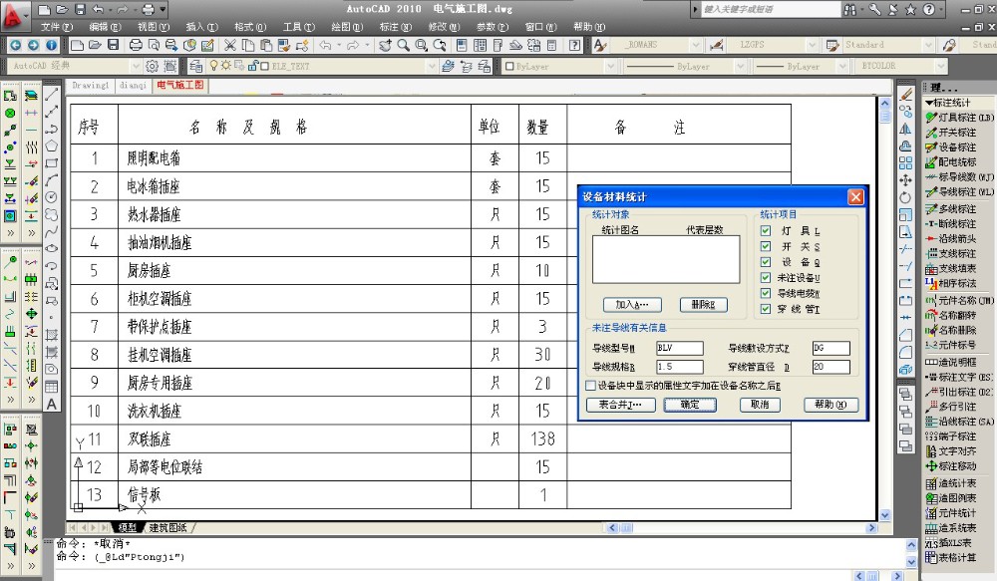Select the Polygon tool in the draw toolbar

click(x=52, y=145)
